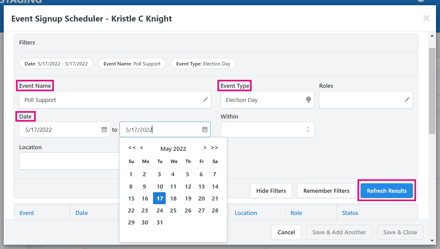Click the Roles input field
This screenshot has height=249, width=440.
366,100
